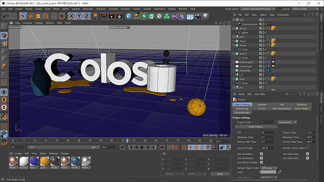
Task: Click timeline playhead at frame 52
Action: [127, 141]
